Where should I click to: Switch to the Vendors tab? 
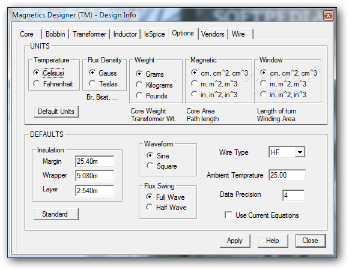tap(213, 34)
